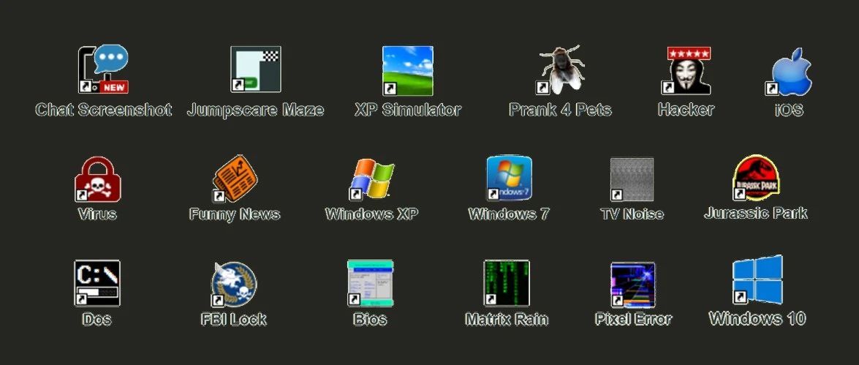Click the "Virus" label text
This screenshot has width=859, height=365.
[x=97, y=214]
